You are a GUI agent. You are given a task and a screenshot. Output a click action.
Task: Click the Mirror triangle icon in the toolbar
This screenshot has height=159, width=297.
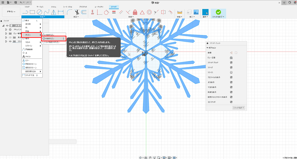click(x=54, y=12)
